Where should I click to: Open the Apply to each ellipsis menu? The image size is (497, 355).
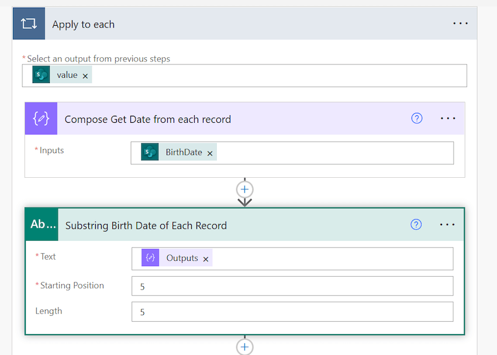[460, 23]
